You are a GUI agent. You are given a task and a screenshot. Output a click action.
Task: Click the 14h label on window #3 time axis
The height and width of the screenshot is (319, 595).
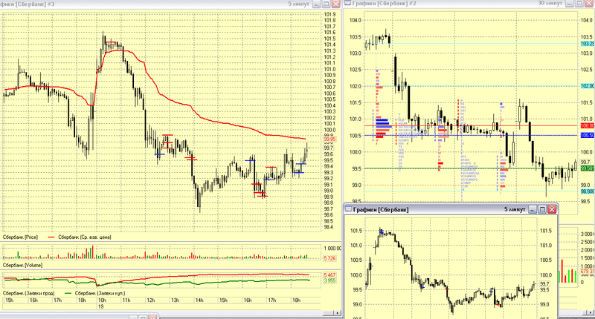point(199,300)
